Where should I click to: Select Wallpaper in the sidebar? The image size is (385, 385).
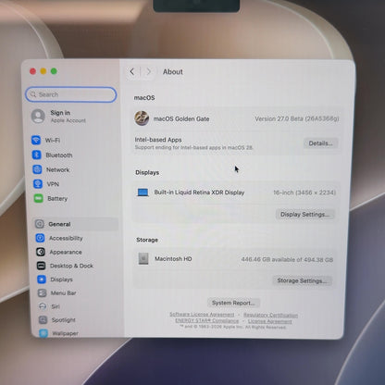79,333
